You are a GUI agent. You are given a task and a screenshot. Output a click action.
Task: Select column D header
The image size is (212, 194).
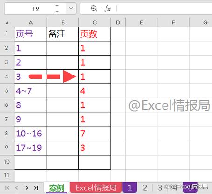[118, 22]
